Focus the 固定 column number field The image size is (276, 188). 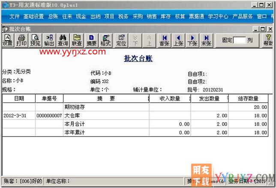tap(240, 40)
